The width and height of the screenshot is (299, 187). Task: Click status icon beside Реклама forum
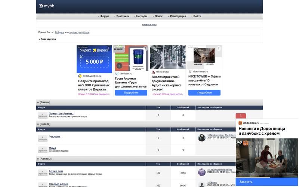point(43,138)
